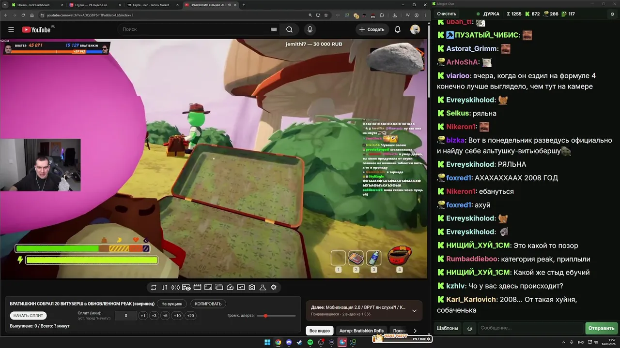Open the YouTube hamburger guide menu
The width and height of the screenshot is (620, 348).
tap(10, 29)
